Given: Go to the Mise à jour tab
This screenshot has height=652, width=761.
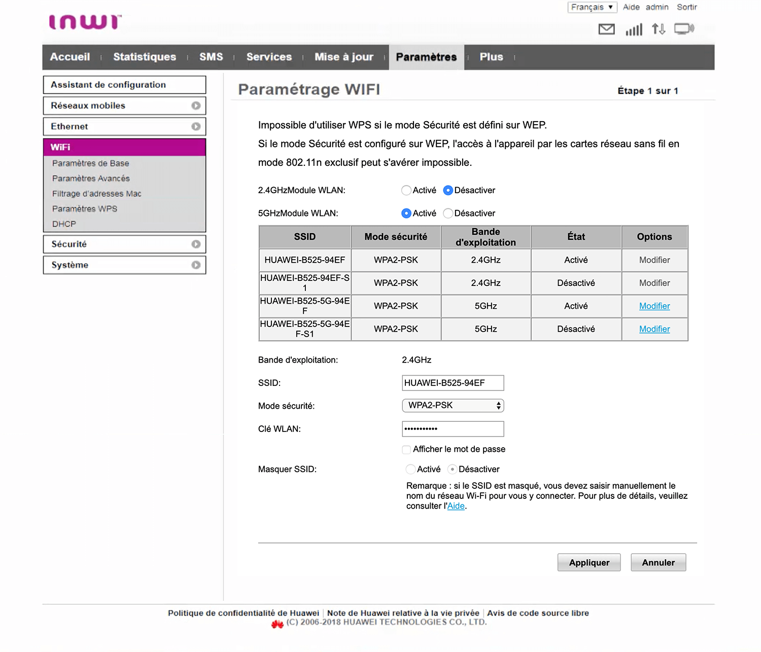Looking at the screenshot, I should coord(343,57).
